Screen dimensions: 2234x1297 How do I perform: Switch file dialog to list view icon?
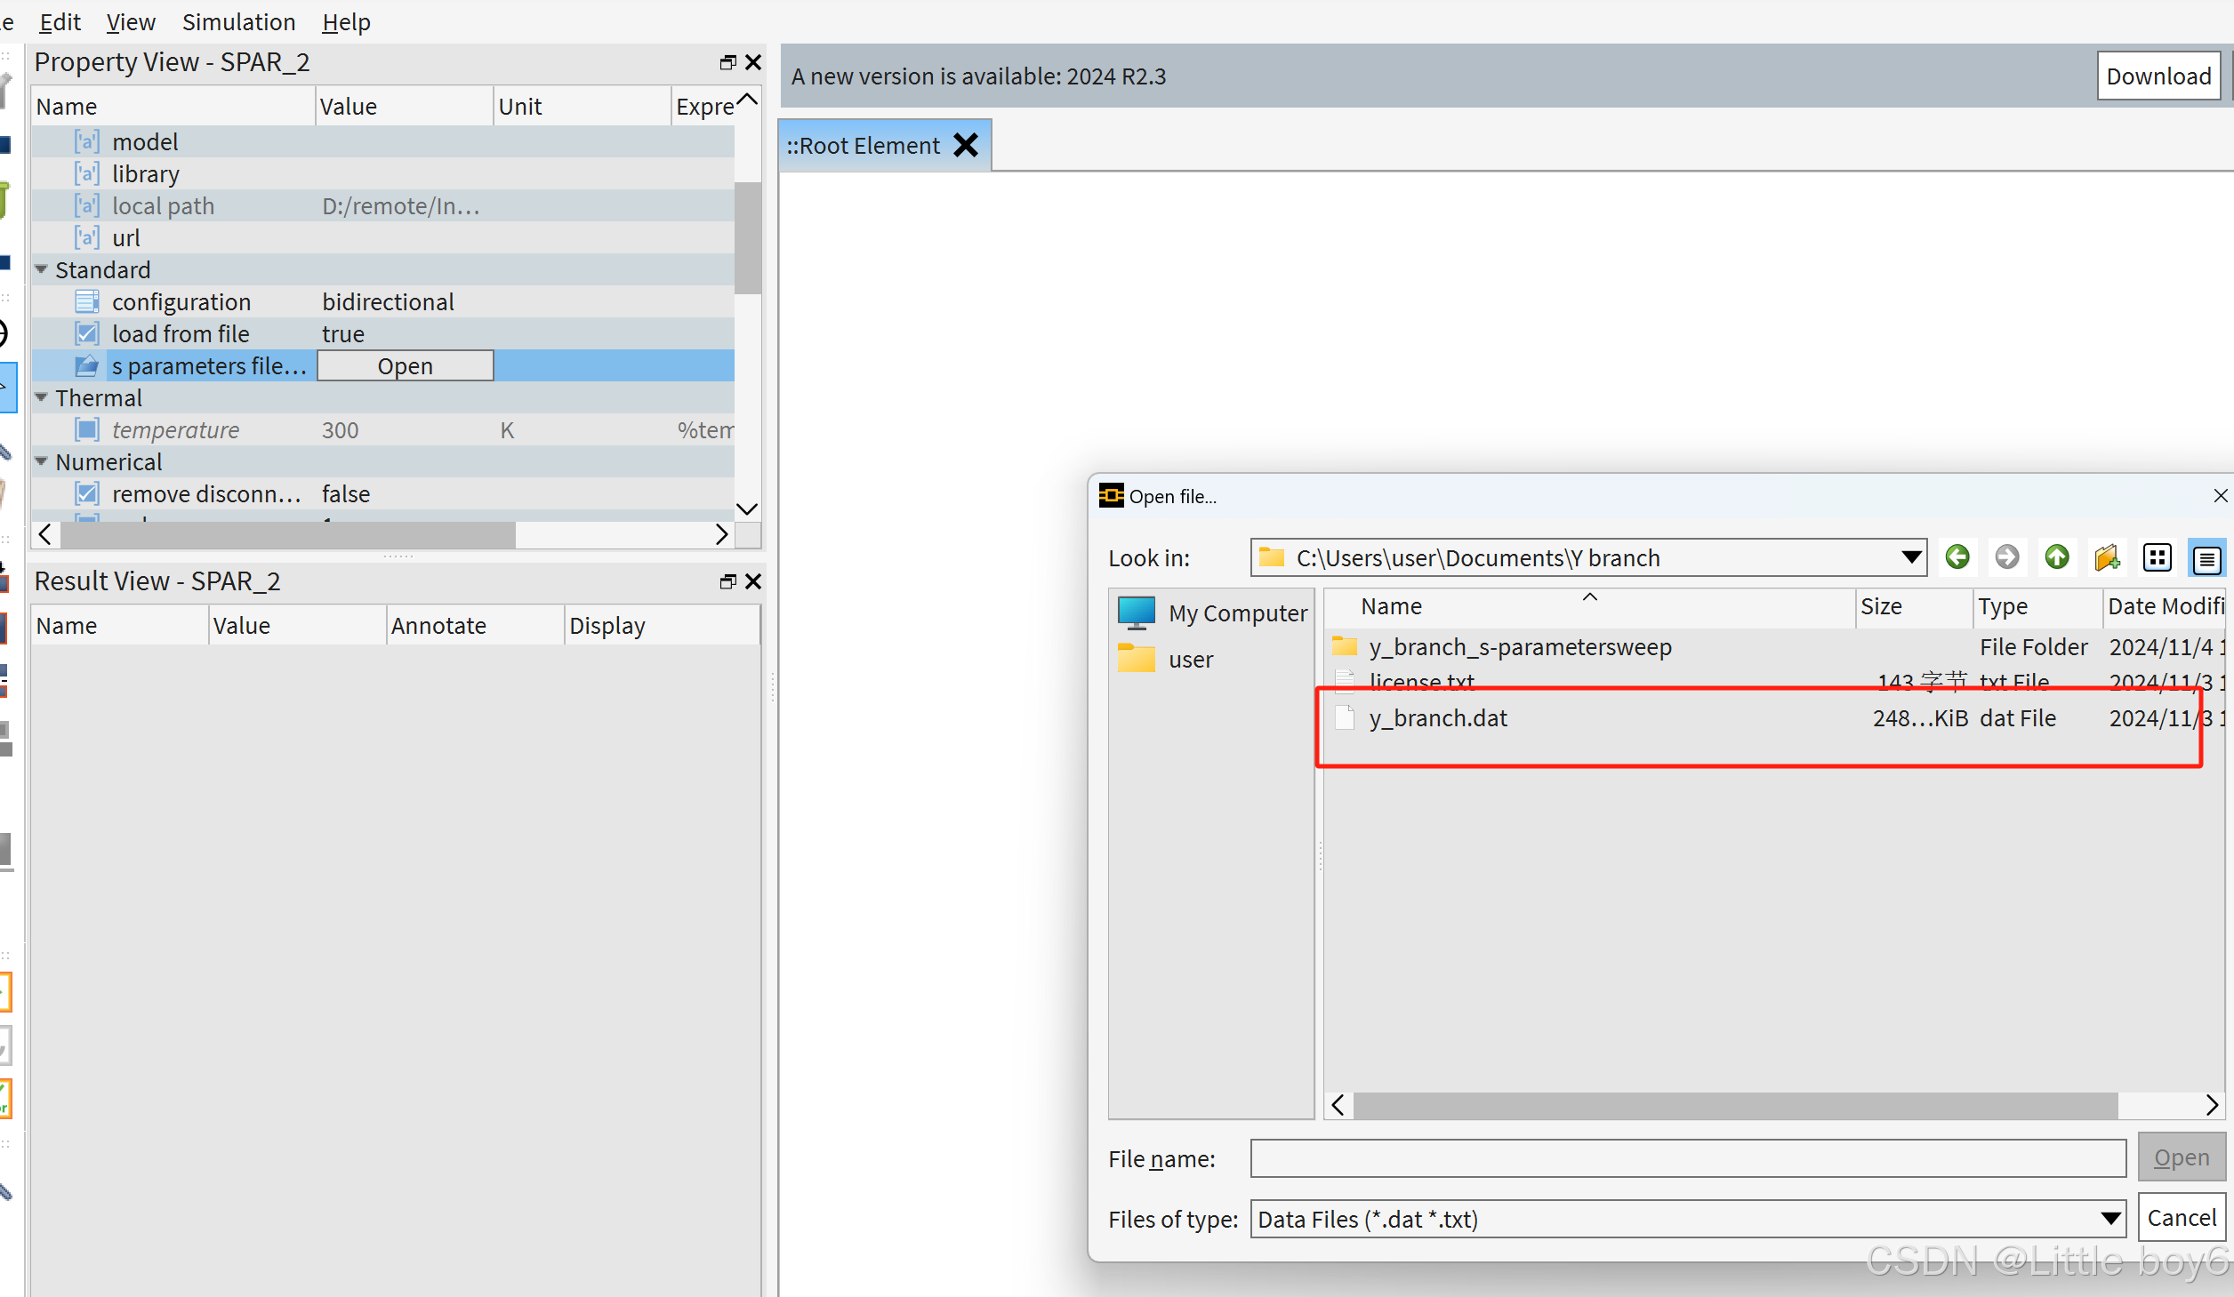pyautogui.click(x=2158, y=557)
